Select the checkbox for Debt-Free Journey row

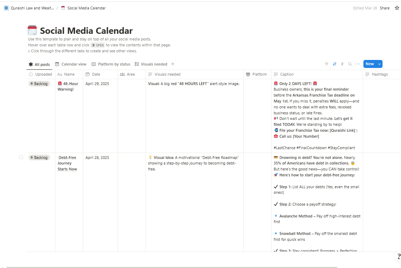tap(22, 157)
